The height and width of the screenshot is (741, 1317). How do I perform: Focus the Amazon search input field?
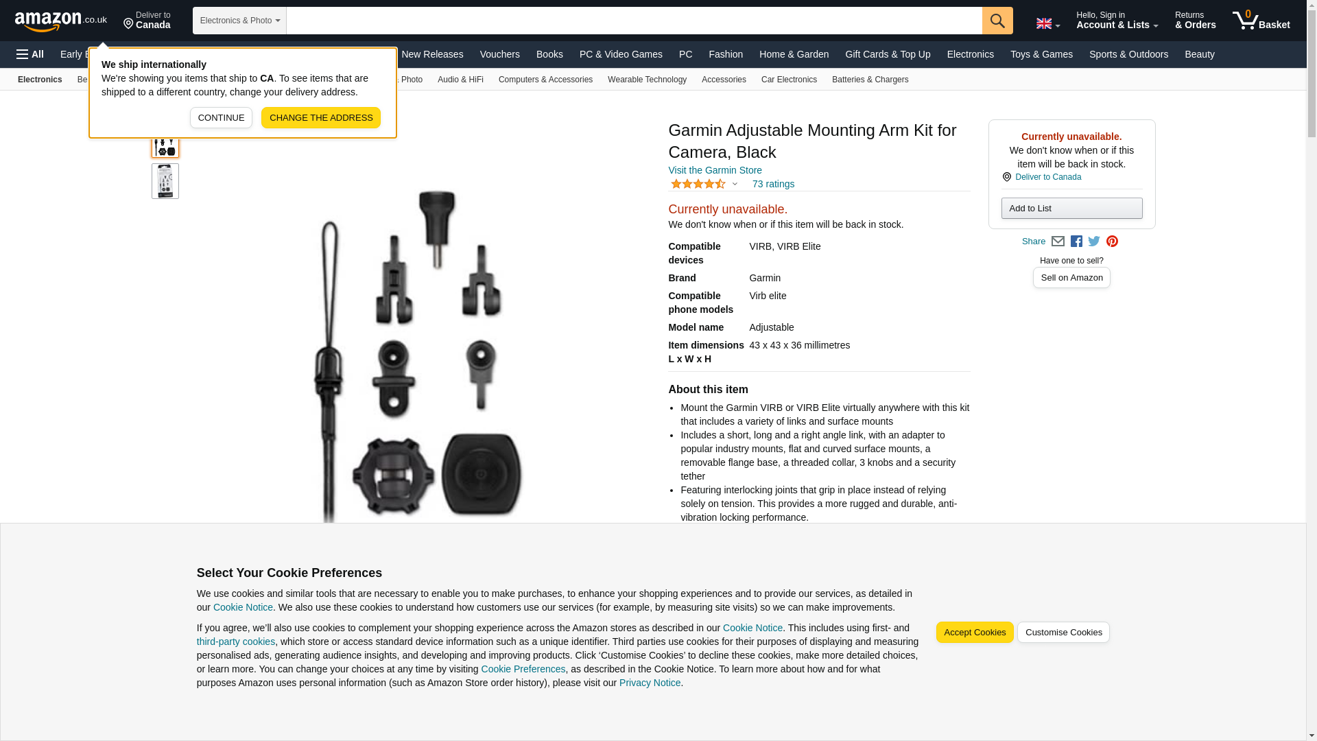pos(634,21)
